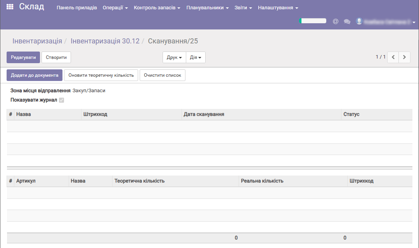Image resolution: width=419 pixels, height=248 pixels.
Task: Expand the Налаштування dropdown menu
Action: 278,8
